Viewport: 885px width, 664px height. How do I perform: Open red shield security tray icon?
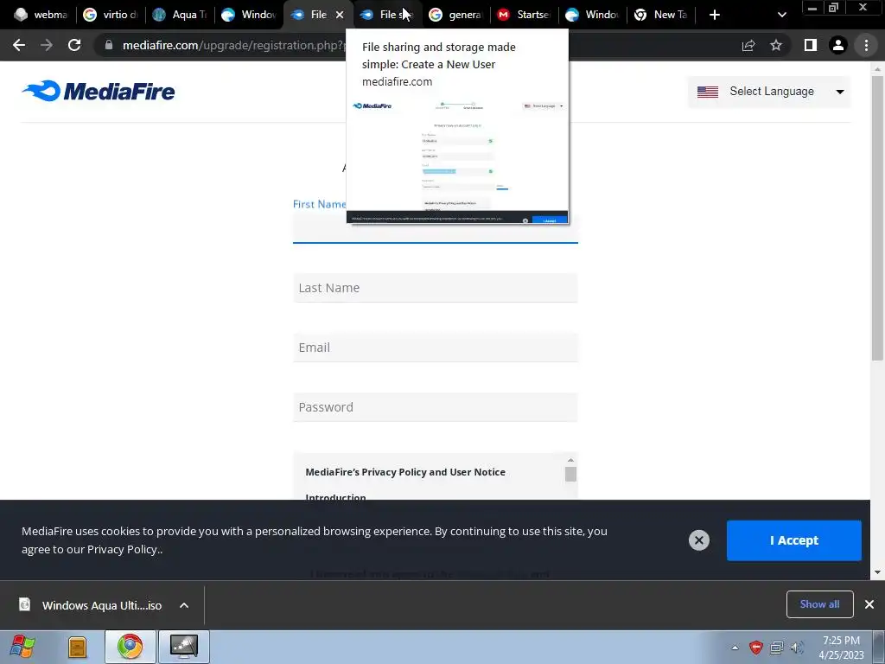(755, 648)
